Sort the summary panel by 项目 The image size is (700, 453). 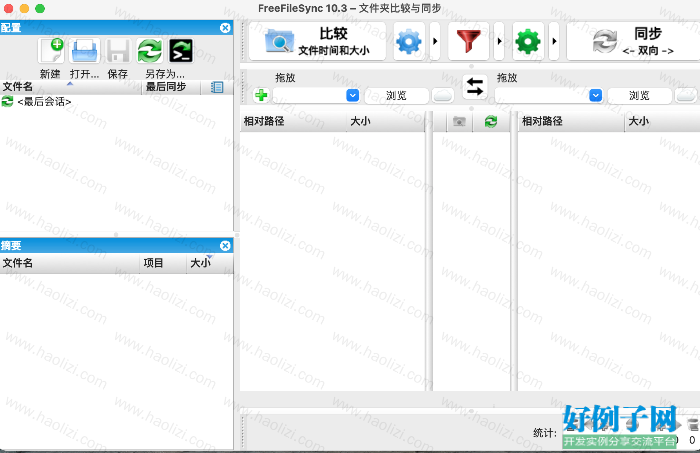163,263
